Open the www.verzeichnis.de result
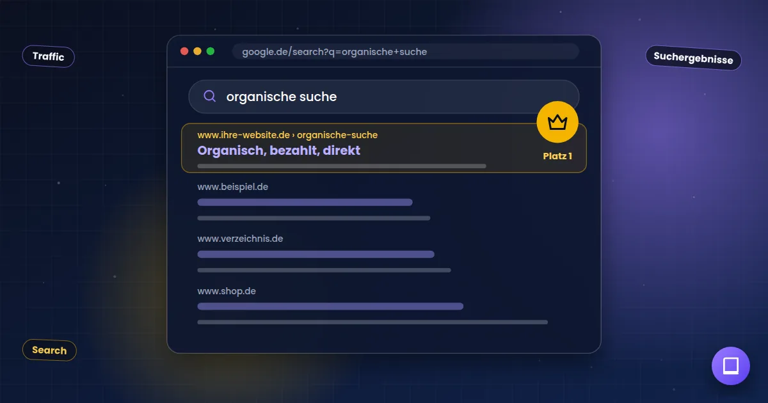768x403 pixels. click(x=240, y=239)
